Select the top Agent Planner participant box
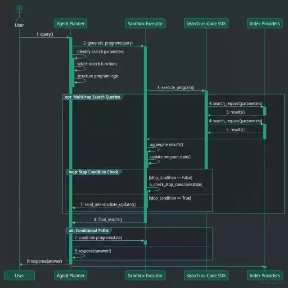The width and height of the screenshot is (288, 288). tap(71, 23)
